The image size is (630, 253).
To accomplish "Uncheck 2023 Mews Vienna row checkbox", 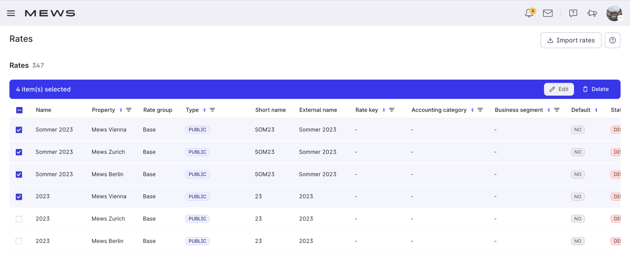I will [19, 197].
